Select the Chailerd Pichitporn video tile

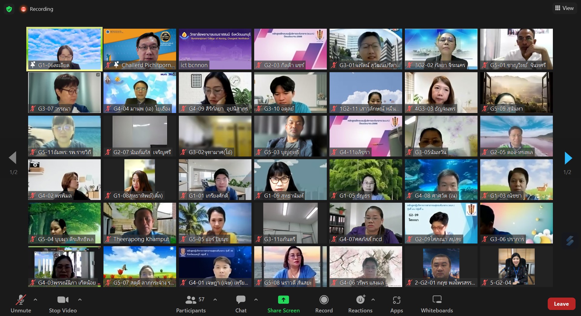tap(140, 49)
